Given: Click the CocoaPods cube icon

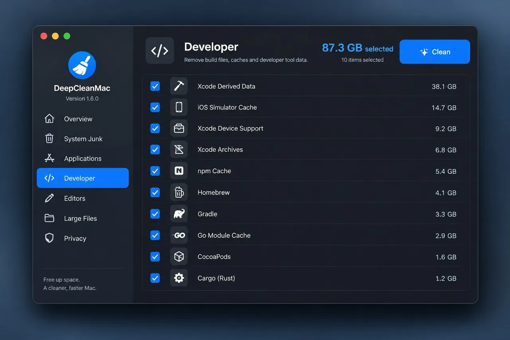Looking at the screenshot, I should click(x=179, y=257).
